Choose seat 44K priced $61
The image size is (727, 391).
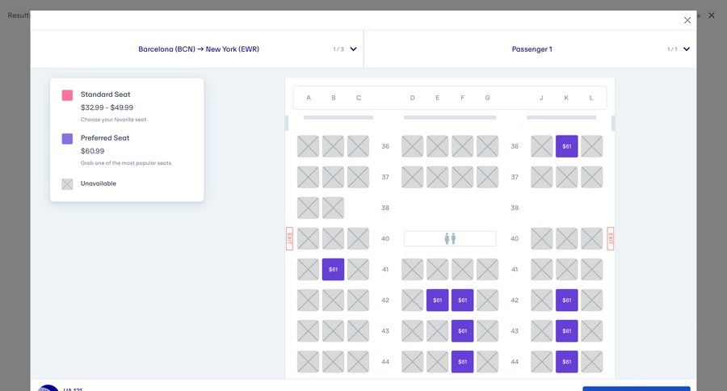click(x=566, y=361)
